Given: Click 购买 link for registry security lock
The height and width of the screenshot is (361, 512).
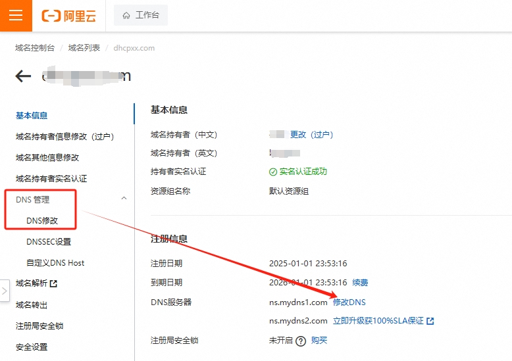Looking at the screenshot, I should coord(319,341).
